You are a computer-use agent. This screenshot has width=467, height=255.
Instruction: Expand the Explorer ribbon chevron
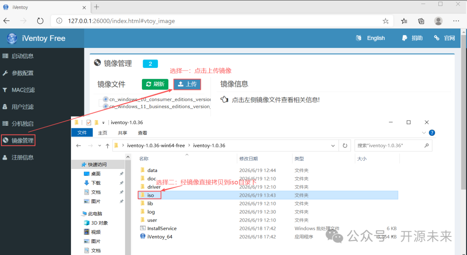pyautogui.click(x=424, y=133)
